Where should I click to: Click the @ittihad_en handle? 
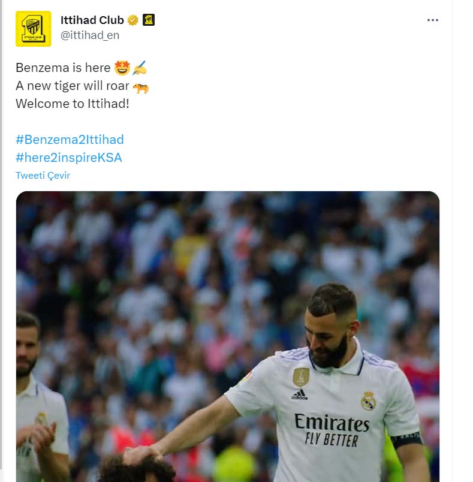pos(90,35)
